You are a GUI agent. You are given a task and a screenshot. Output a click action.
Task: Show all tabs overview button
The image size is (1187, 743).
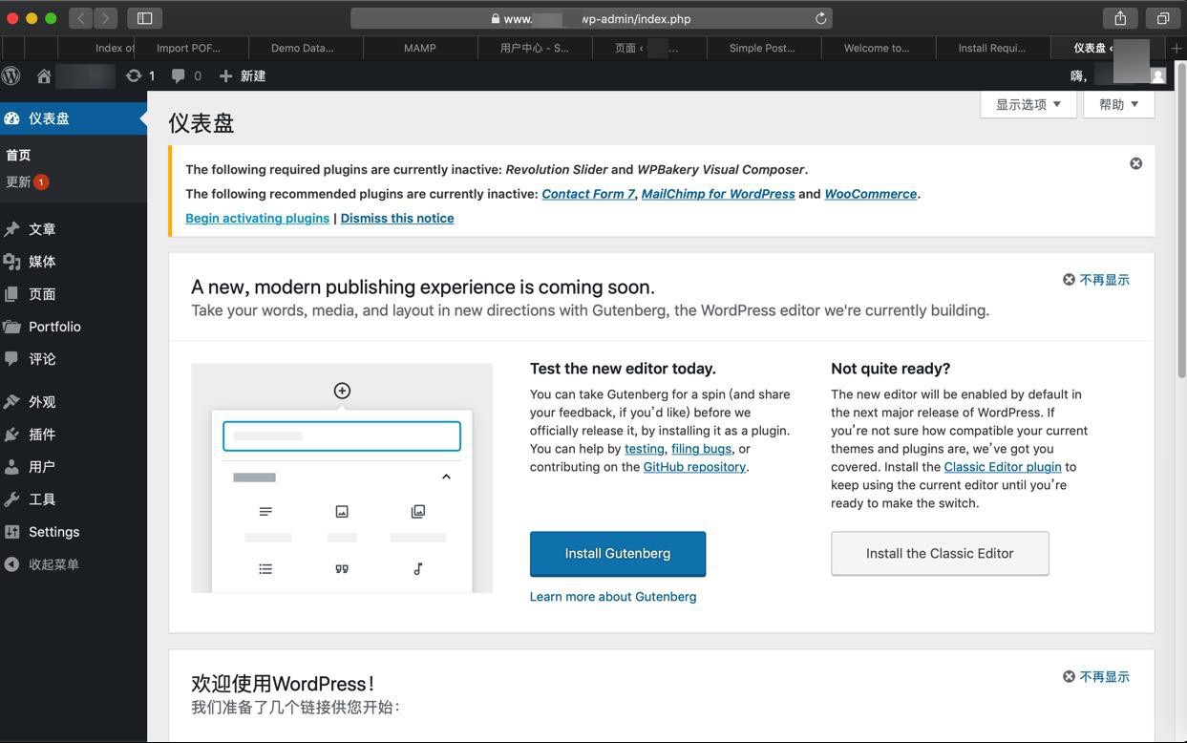1163,18
